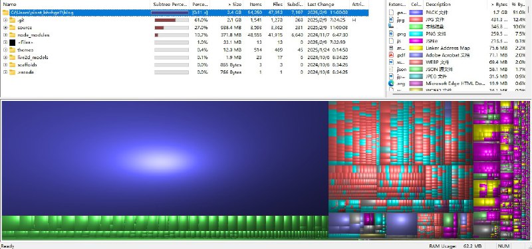Viewport: 532px width, 249px height.
Task: Click the yellow Linker Address Map swatch
Action: point(416,48)
